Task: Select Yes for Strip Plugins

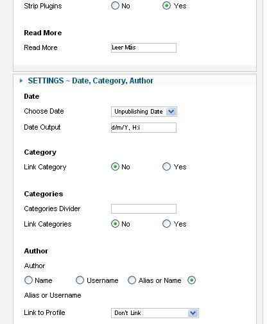Action: 166,6
